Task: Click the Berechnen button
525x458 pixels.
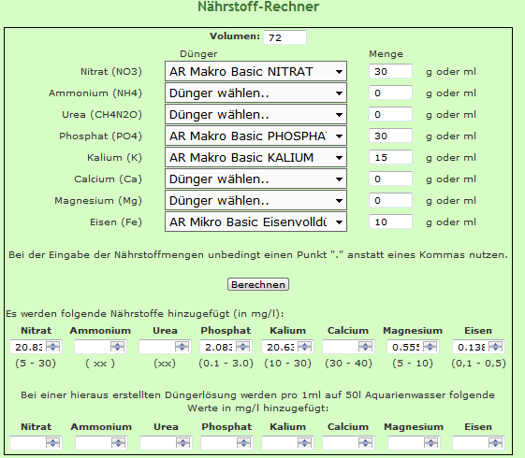Action: tap(258, 284)
